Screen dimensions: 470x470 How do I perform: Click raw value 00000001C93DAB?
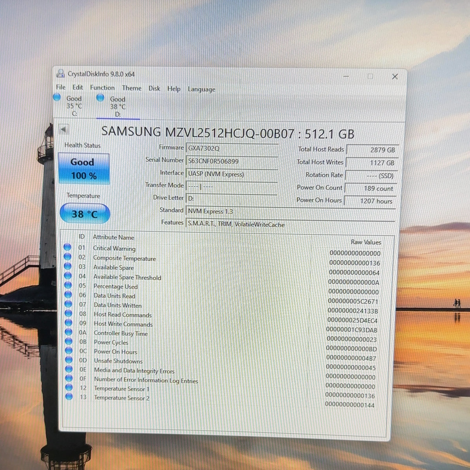[x=352, y=330]
